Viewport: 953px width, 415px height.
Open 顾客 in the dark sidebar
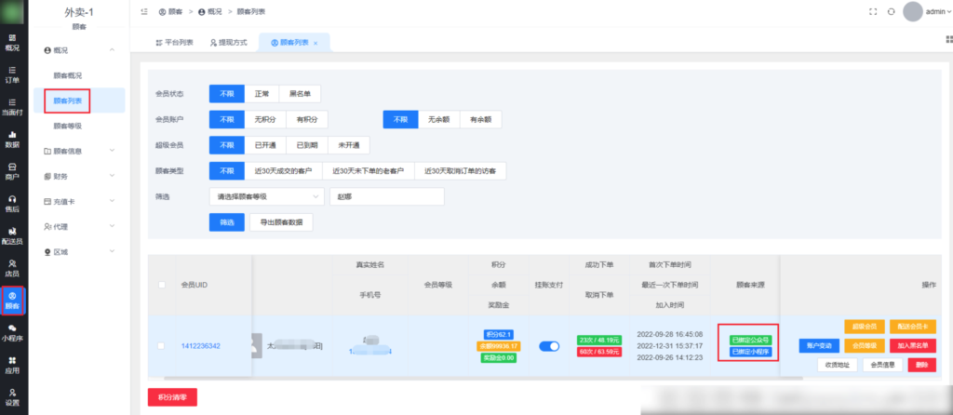[12, 301]
